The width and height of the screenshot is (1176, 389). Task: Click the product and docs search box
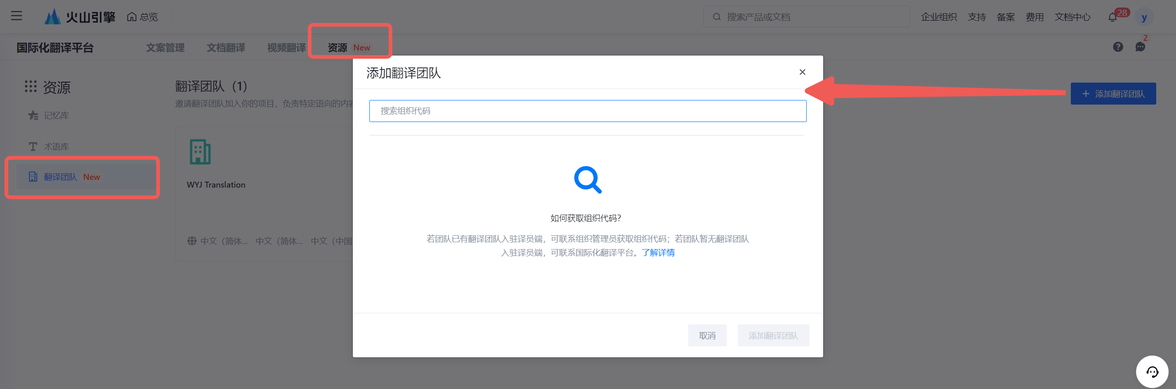tap(806, 17)
